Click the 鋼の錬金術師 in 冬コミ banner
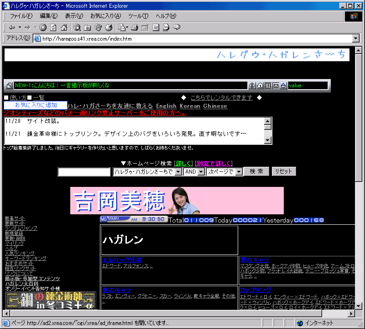Viewport: 365px width, 329px height. 51,301
